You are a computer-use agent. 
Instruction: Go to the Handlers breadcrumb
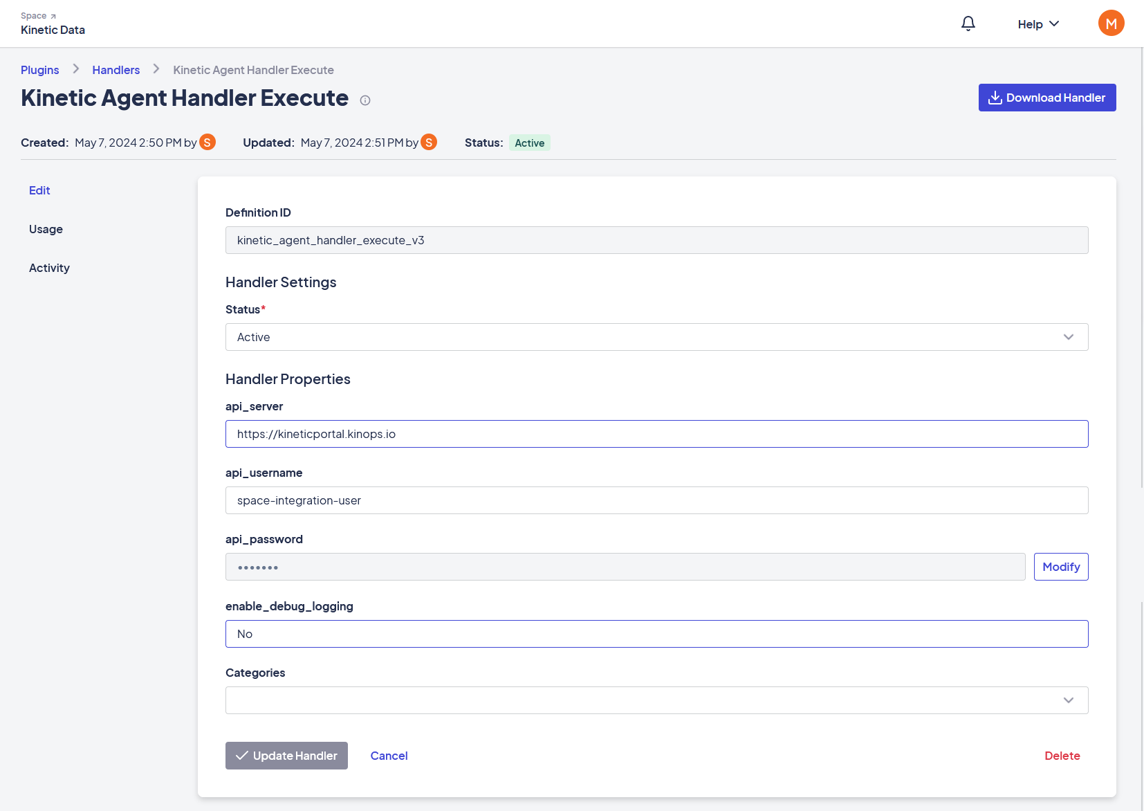click(x=116, y=70)
